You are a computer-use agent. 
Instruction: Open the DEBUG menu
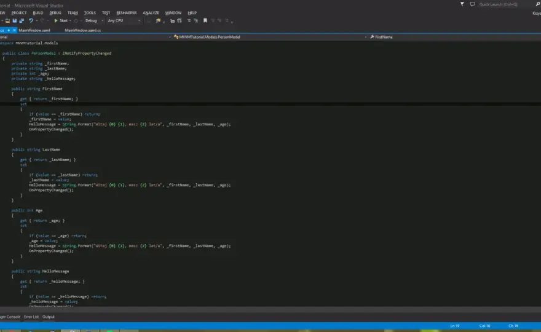pyautogui.click(x=55, y=13)
